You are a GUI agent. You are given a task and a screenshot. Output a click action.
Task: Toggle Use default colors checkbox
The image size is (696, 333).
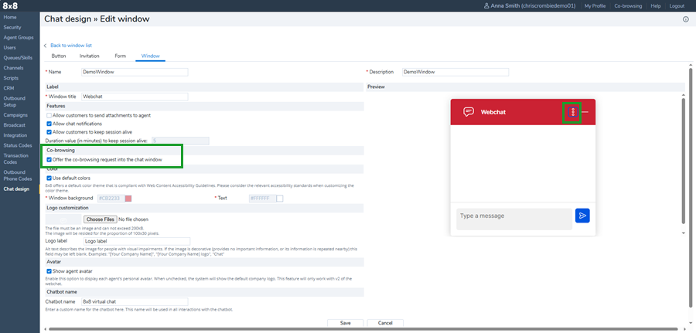(x=49, y=178)
